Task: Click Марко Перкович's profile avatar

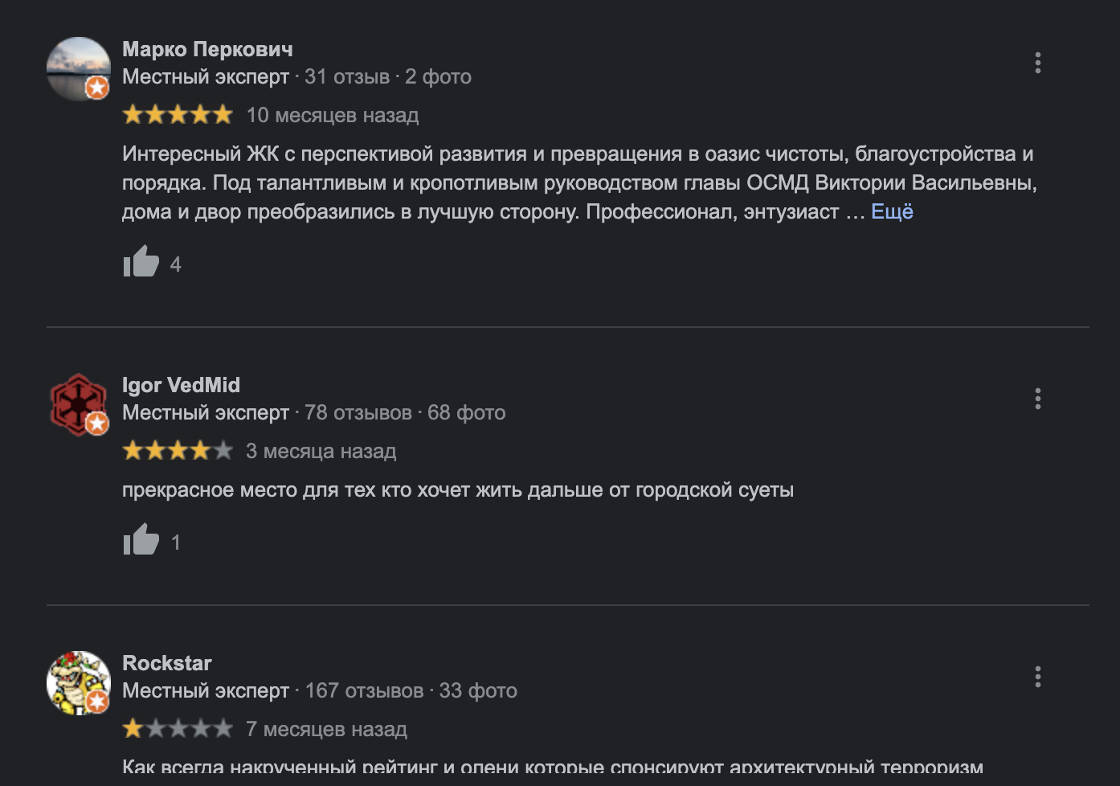Action: (x=78, y=68)
